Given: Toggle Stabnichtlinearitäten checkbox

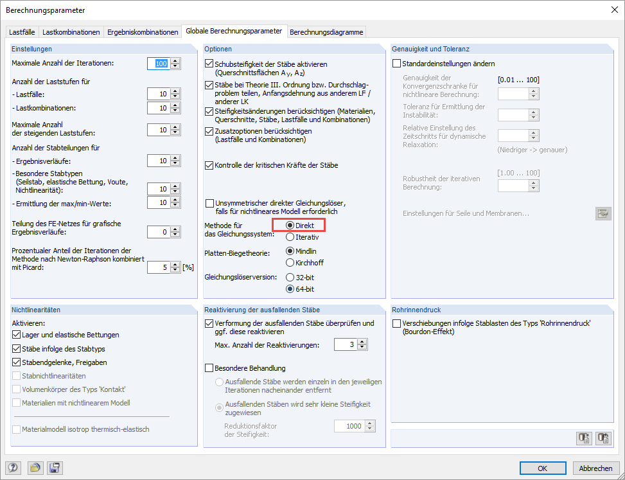Looking at the screenshot, I should [16, 376].
